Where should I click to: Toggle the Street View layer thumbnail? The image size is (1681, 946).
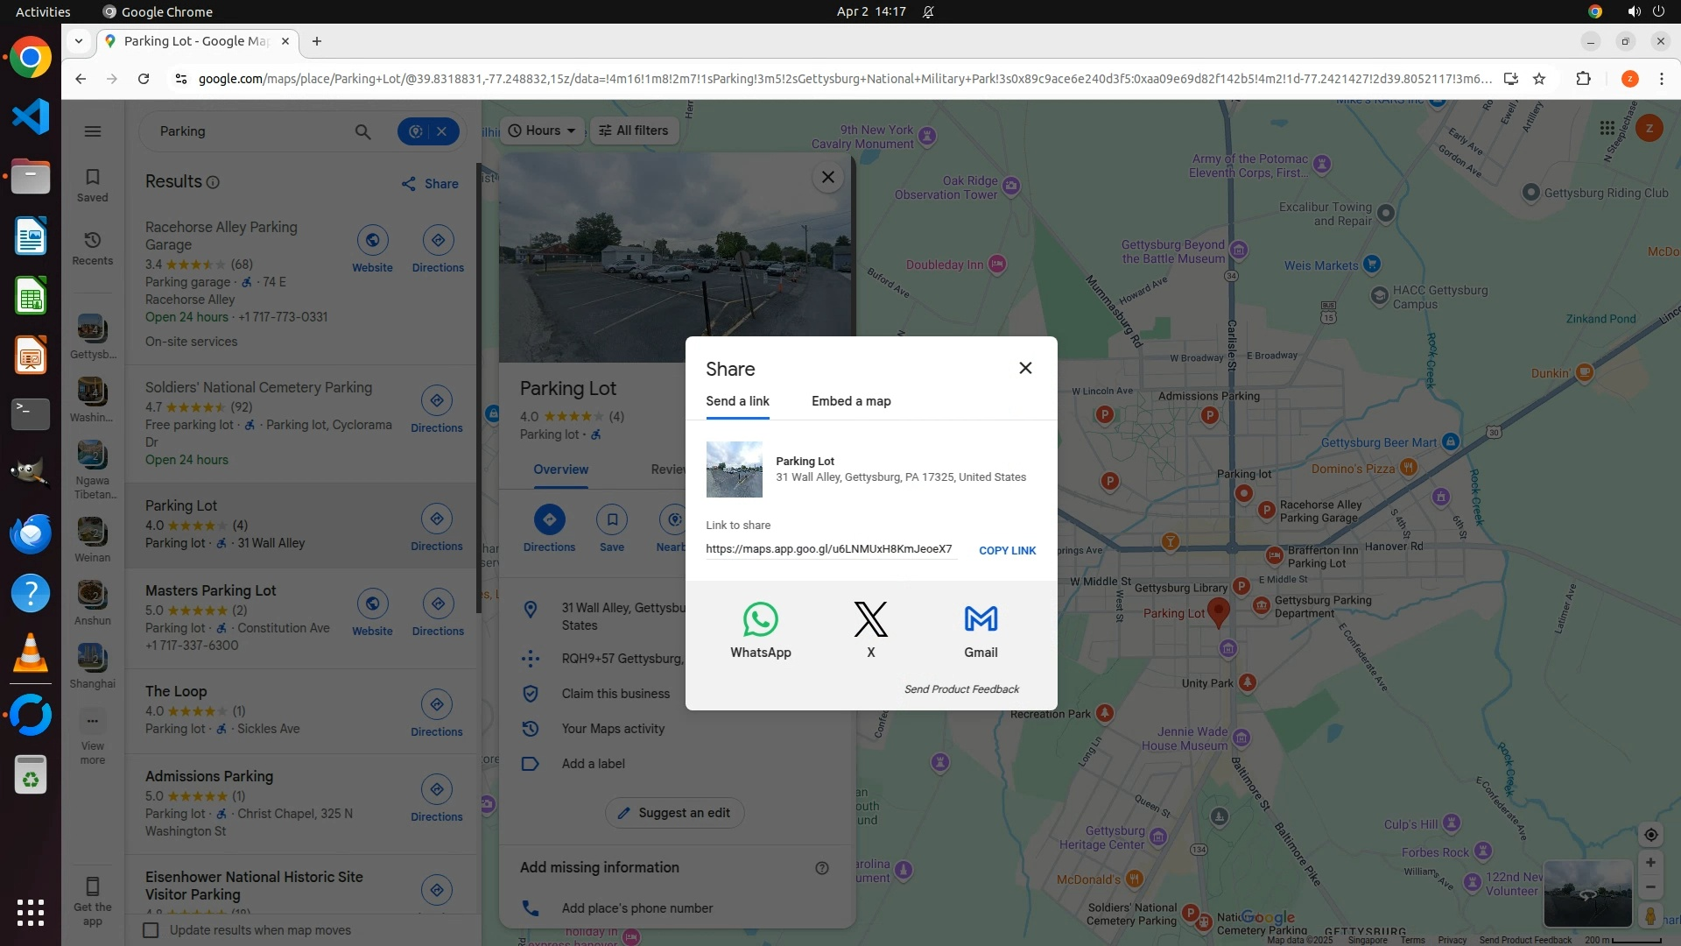click(x=1587, y=893)
